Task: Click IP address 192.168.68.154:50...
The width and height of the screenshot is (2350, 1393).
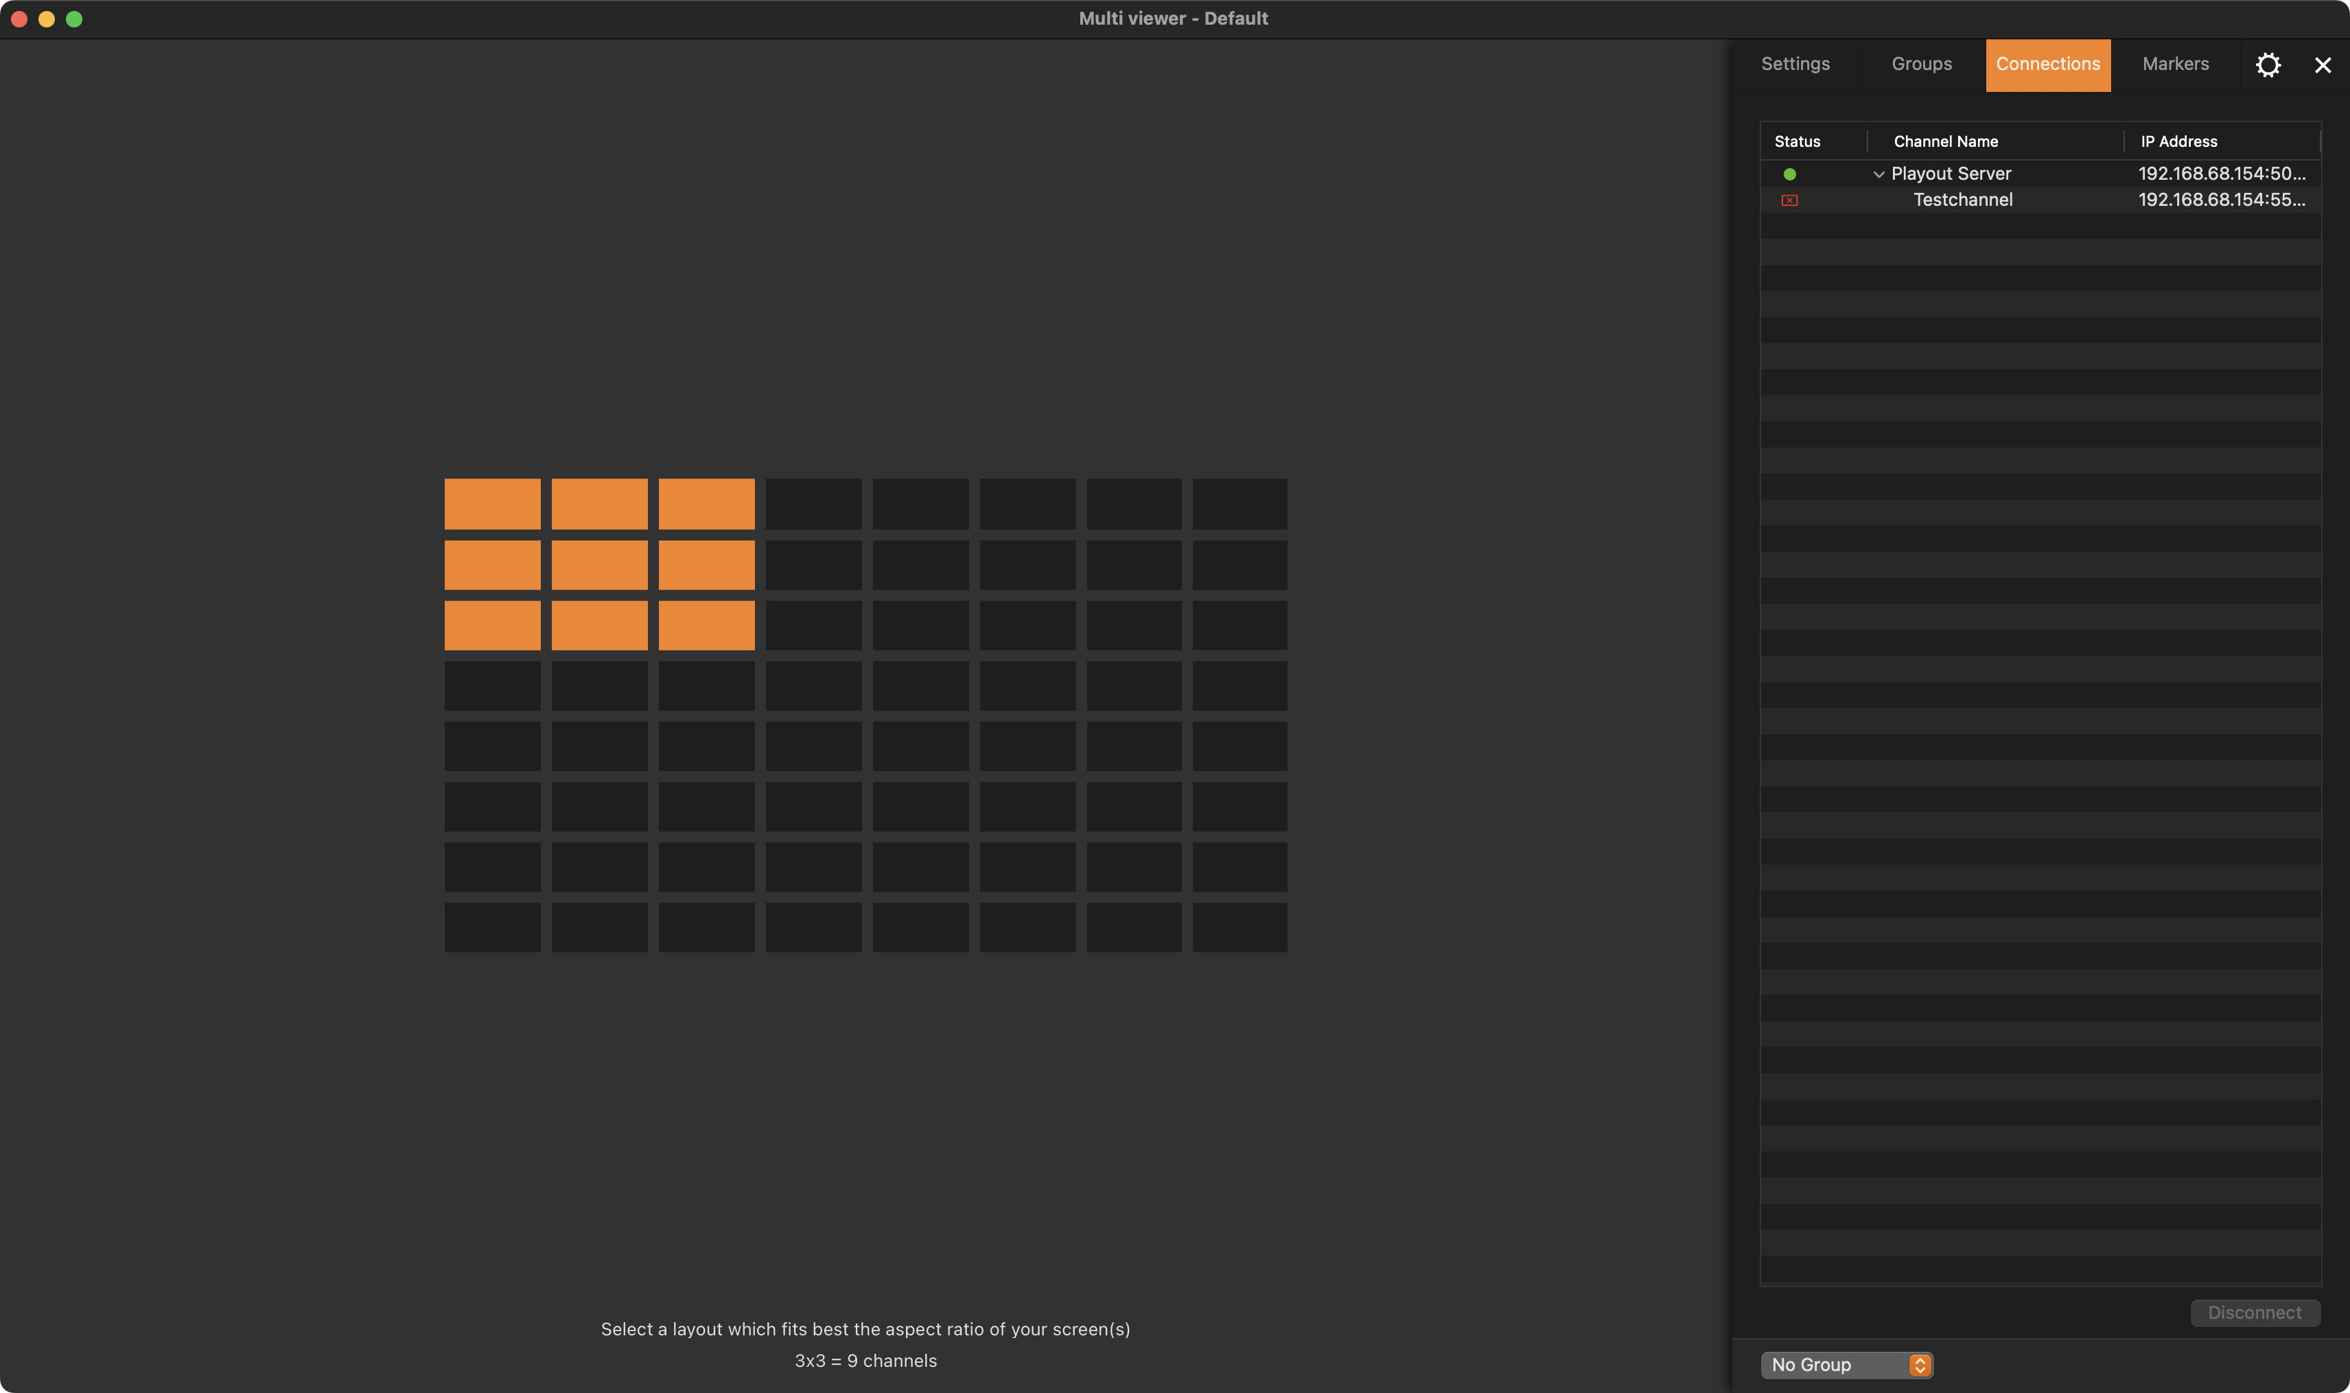Action: (x=2222, y=174)
